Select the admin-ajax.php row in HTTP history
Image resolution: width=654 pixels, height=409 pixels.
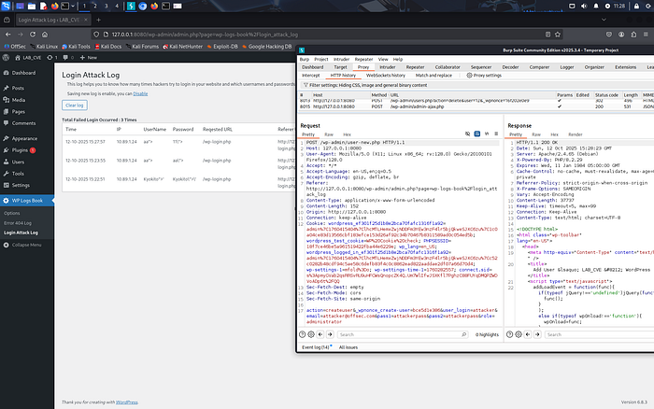point(476,106)
